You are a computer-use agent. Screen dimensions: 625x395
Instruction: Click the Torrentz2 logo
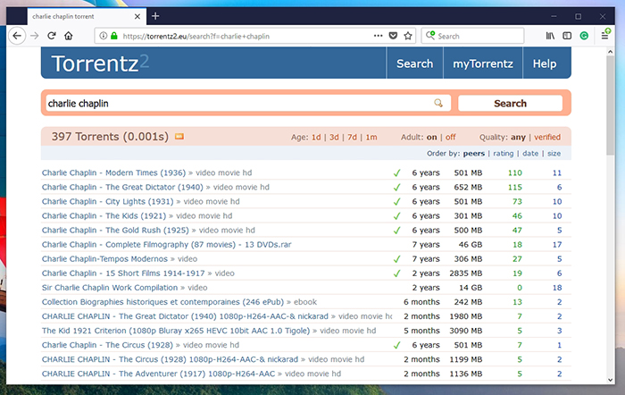coord(100,63)
